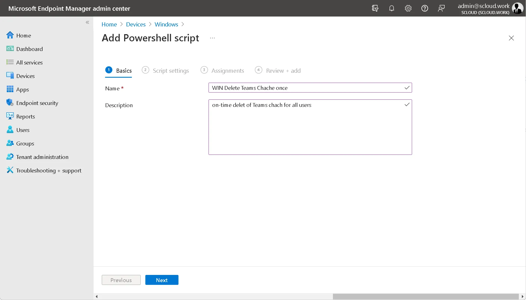
Task: Open the ellipsis menu next to title
Action: point(212,38)
